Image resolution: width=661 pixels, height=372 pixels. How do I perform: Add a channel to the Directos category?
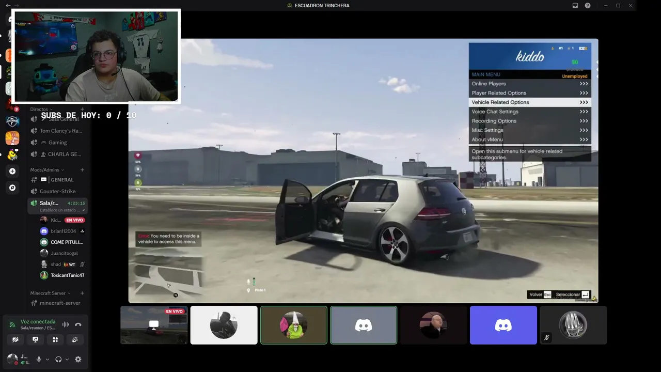tap(82, 110)
